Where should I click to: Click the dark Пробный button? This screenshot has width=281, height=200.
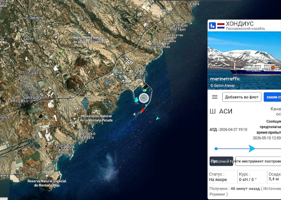tap(221, 161)
